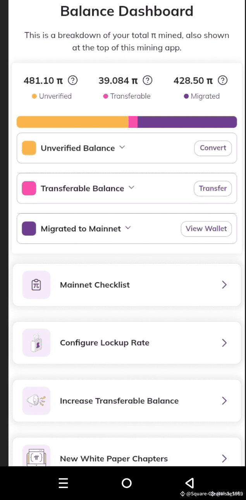Expand the Unverified Balance section chevron
This screenshot has height=500, width=246.
click(x=122, y=147)
